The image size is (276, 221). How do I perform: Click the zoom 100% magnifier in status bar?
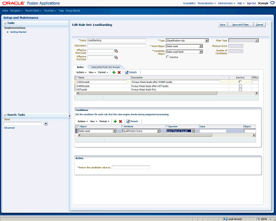(x=259, y=219)
